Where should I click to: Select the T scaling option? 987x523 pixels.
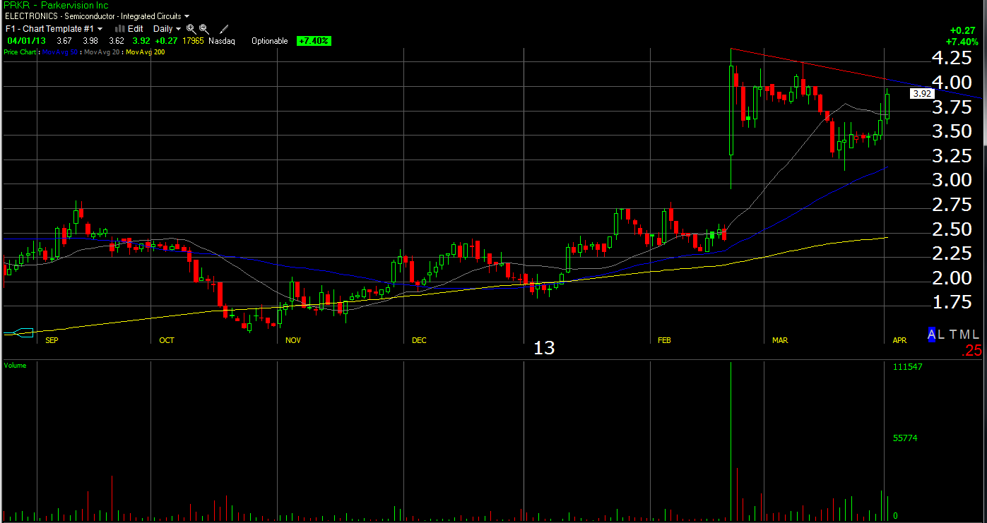(x=953, y=335)
